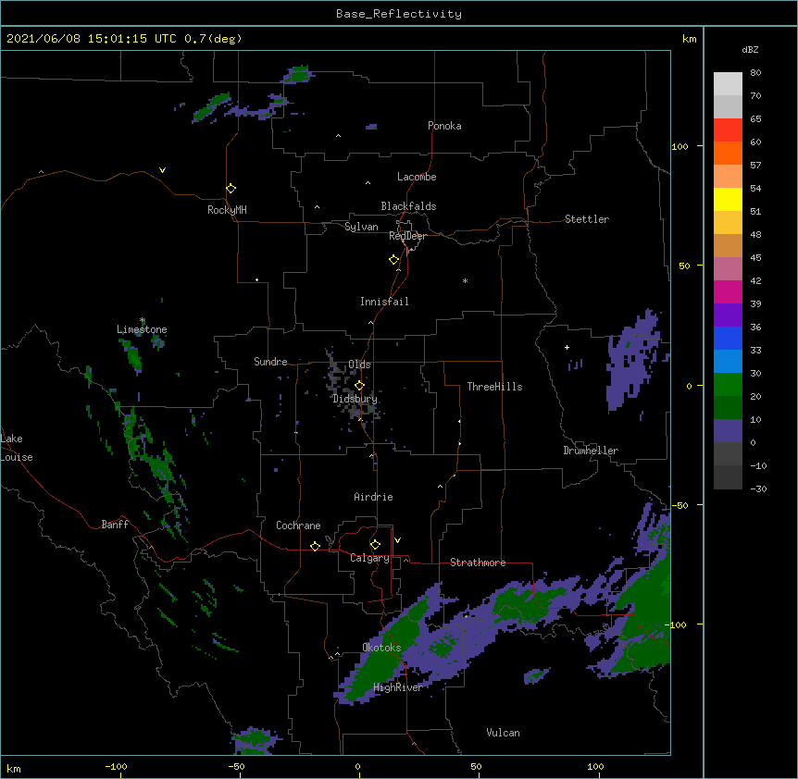Pick the red 60–65 dBZ legend swatch

728,130
